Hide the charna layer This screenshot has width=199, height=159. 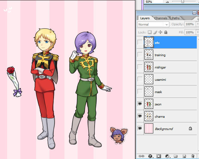click(140, 116)
